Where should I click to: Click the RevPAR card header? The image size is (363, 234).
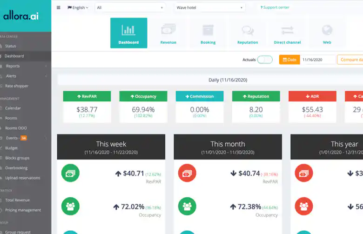pyautogui.click(x=87, y=96)
